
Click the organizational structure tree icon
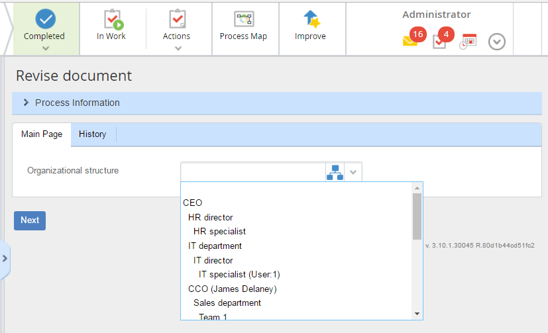point(335,172)
